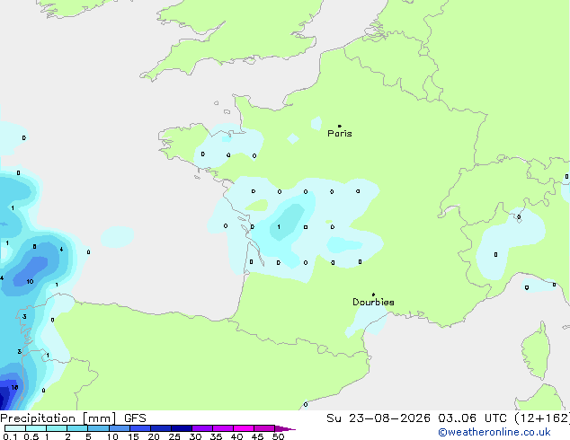The height and width of the screenshot is (440, 570).
Task: Pick the legend swatch between 2 and 5
Action: click(x=77, y=428)
